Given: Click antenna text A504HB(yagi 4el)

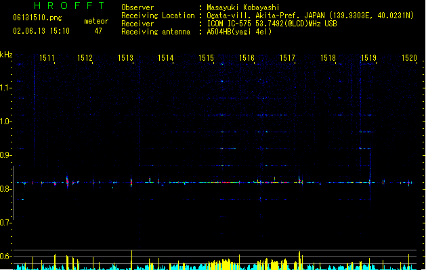Looking at the screenshot, I should (x=239, y=32).
